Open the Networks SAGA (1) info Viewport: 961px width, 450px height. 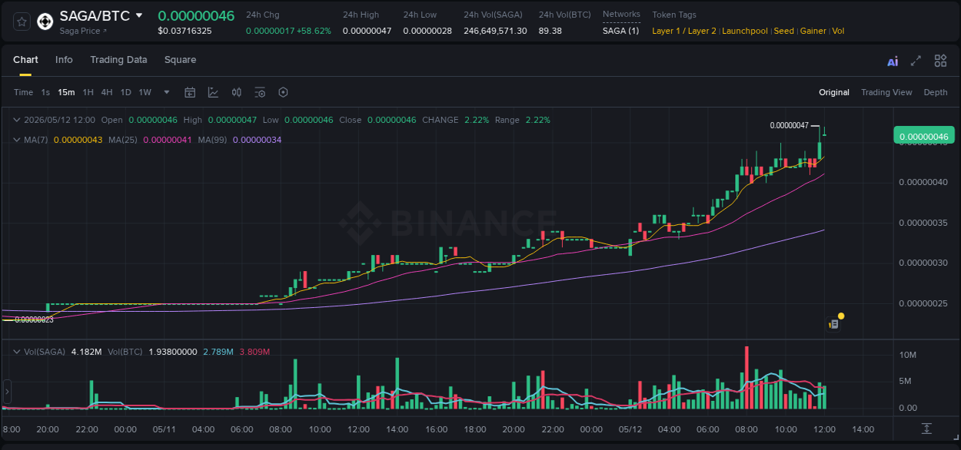coord(620,31)
